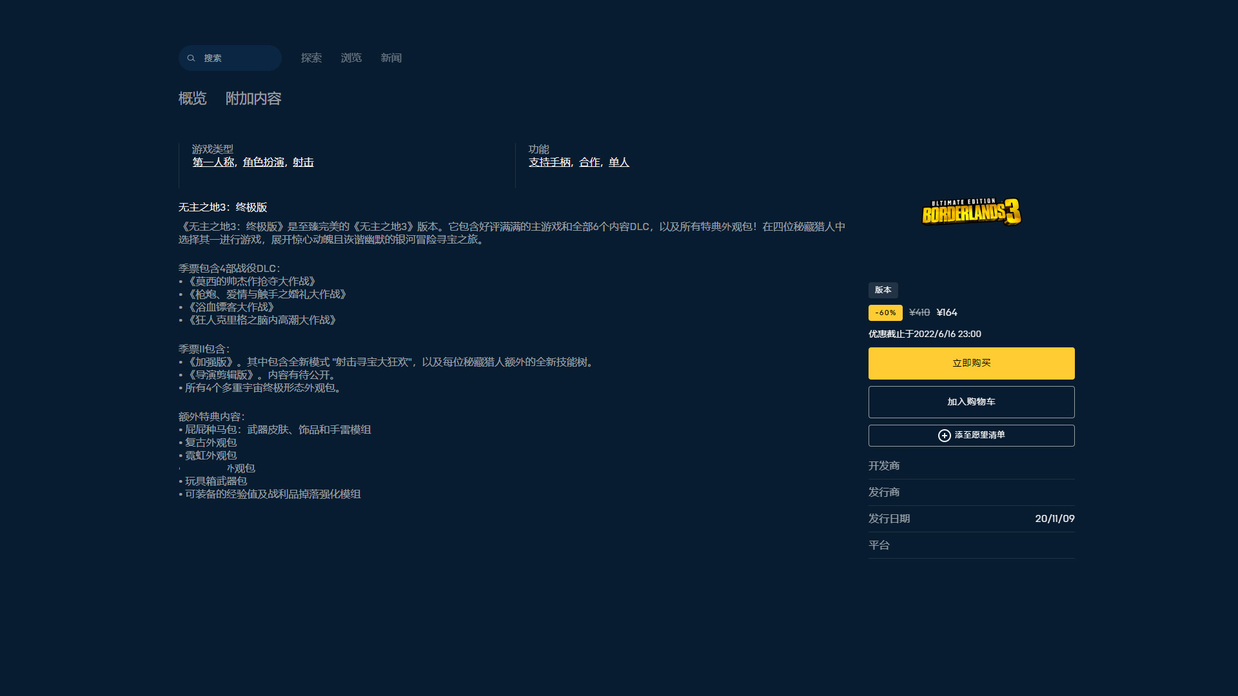
Task: Open the 角色扮演 genre link
Action: (264, 162)
